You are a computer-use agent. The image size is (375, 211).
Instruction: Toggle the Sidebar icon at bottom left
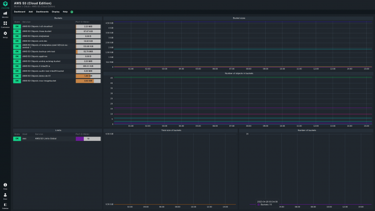point(5,206)
